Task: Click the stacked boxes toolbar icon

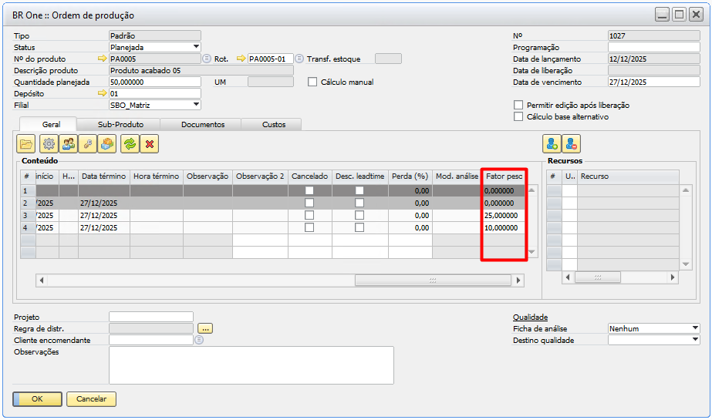Action: (x=108, y=143)
